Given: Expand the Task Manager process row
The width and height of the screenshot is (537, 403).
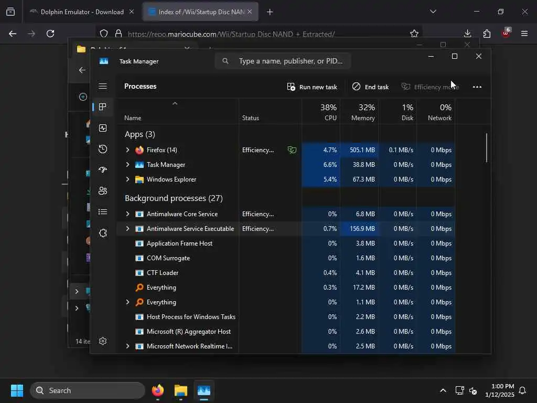Looking at the screenshot, I should pyautogui.click(x=128, y=164).
